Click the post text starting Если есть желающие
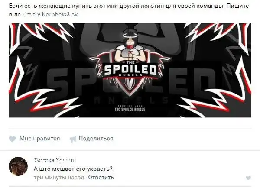Screen dimensions: 260x188 click(x=129, y=10)
